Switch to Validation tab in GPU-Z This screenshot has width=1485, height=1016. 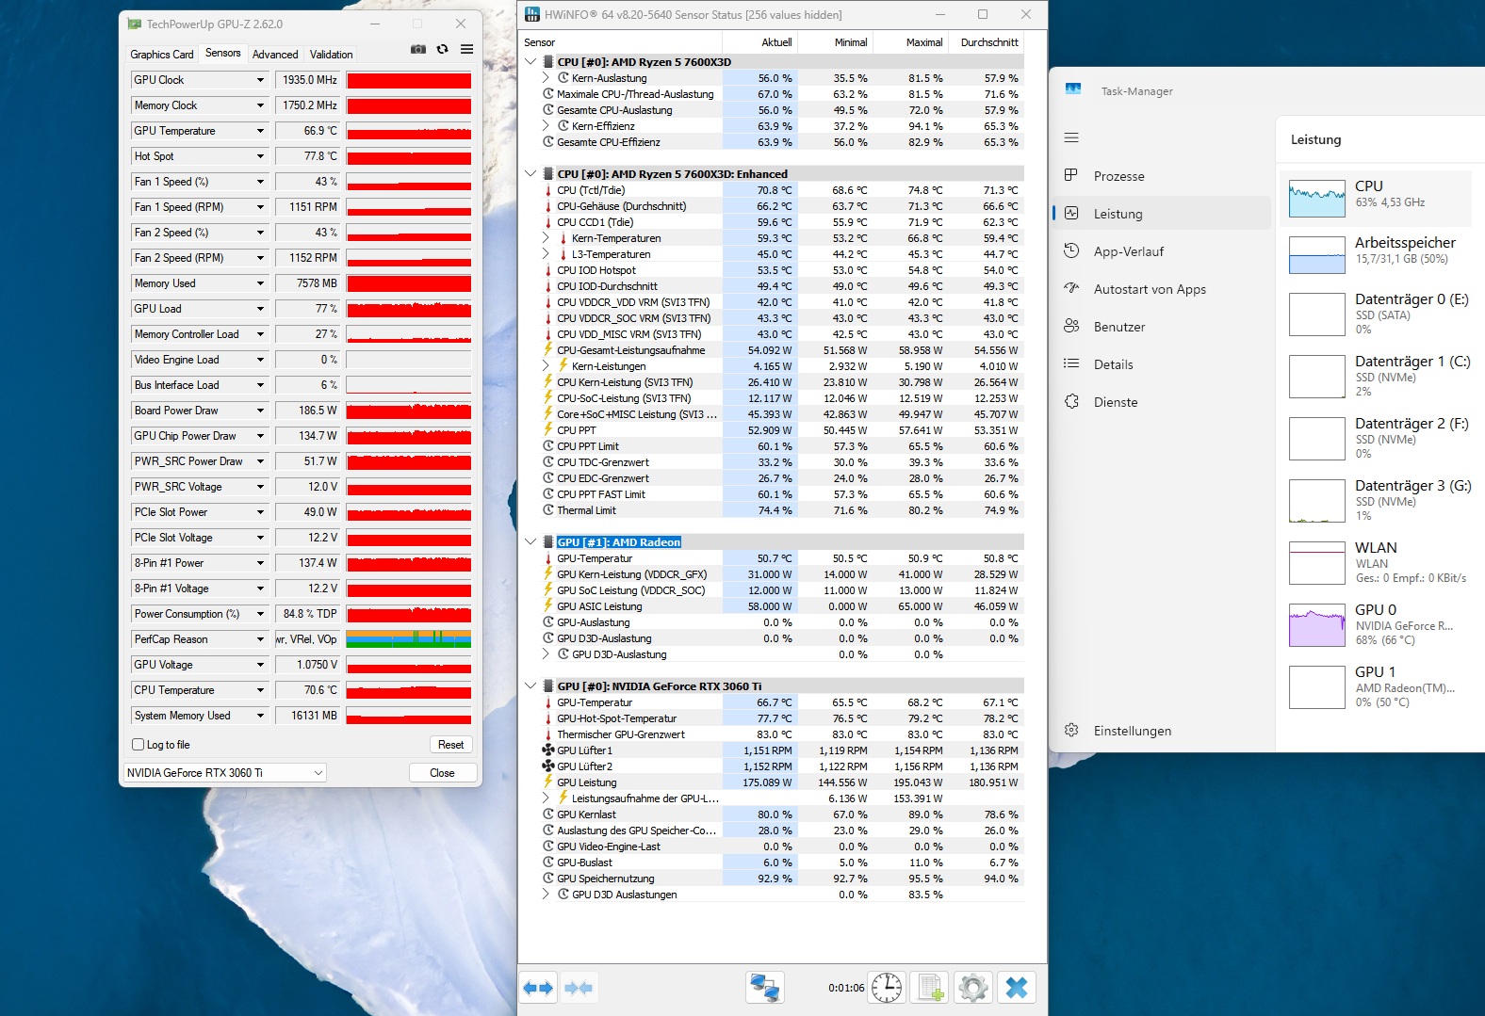[x=332, y=55]
